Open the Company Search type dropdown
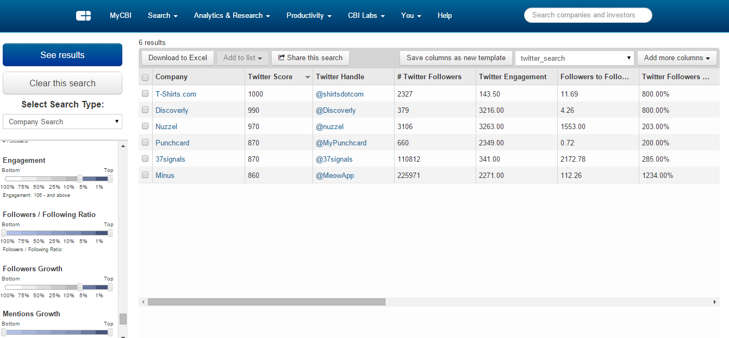729x338 pixels. click(63, 122)
